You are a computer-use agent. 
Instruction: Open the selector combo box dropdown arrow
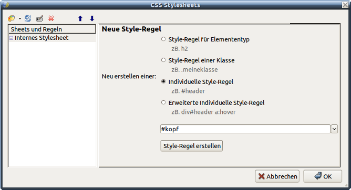click(334, 129)
